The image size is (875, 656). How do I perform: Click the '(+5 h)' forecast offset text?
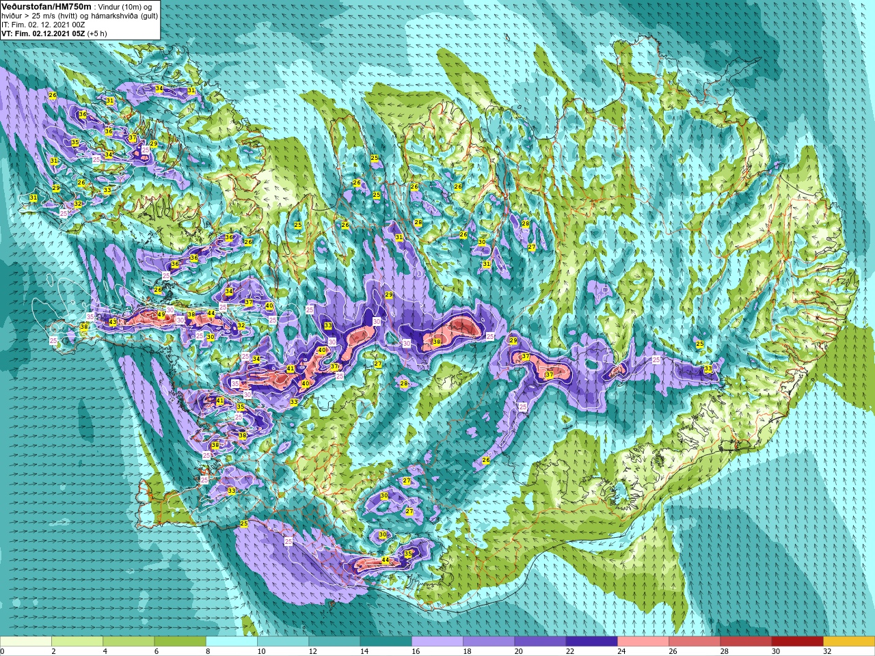[97, 33]
